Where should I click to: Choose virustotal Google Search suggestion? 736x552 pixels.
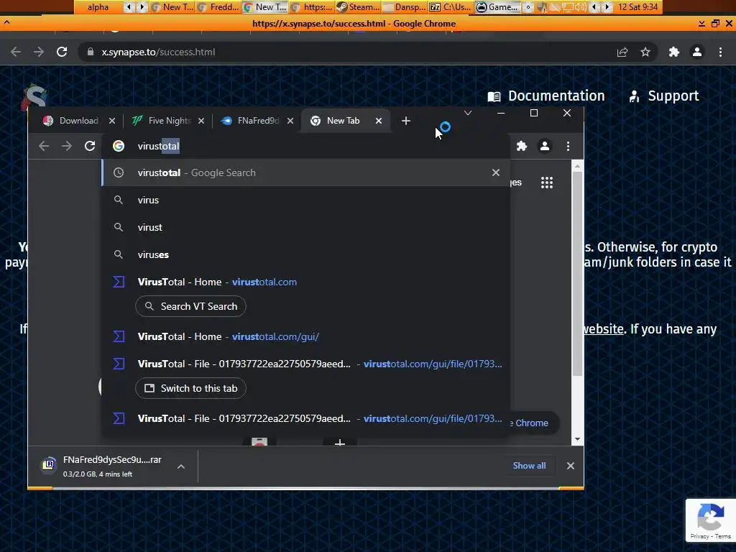306,172
